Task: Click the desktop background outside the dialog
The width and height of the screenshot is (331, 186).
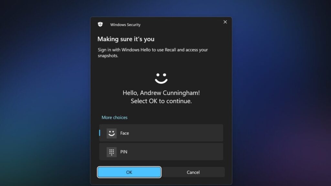Action: [x=45, y=97]
